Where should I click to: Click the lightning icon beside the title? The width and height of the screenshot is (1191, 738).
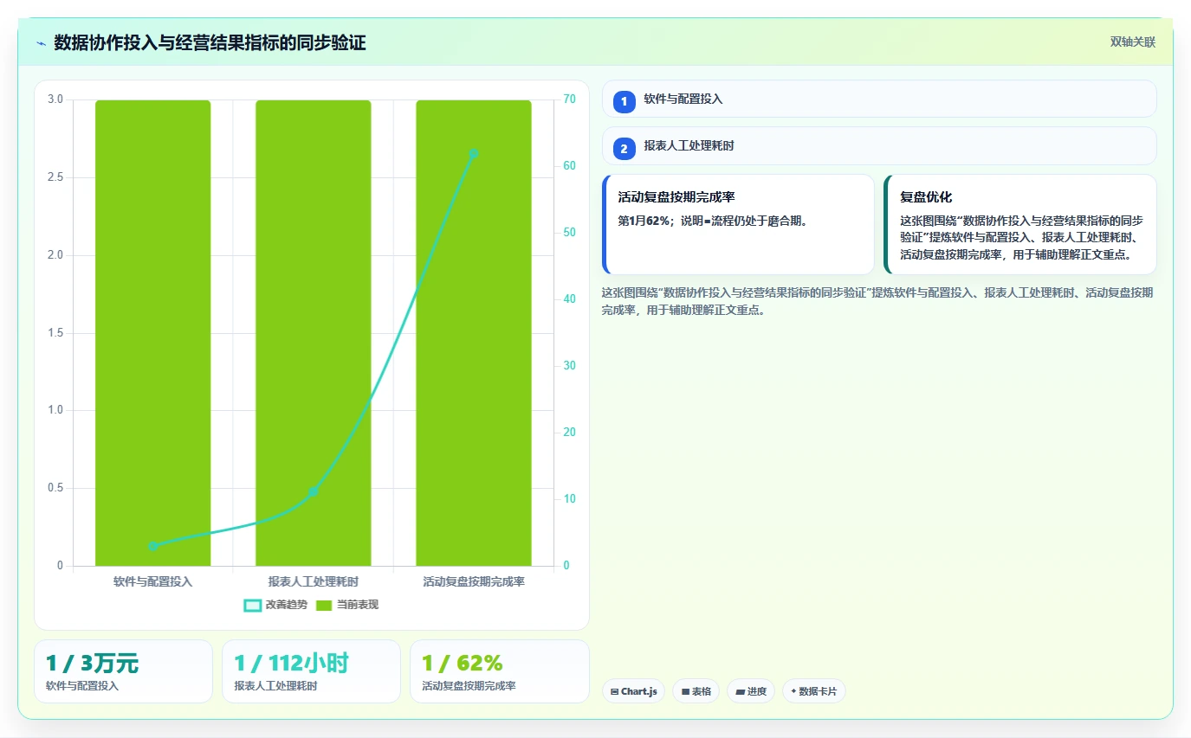41,43
